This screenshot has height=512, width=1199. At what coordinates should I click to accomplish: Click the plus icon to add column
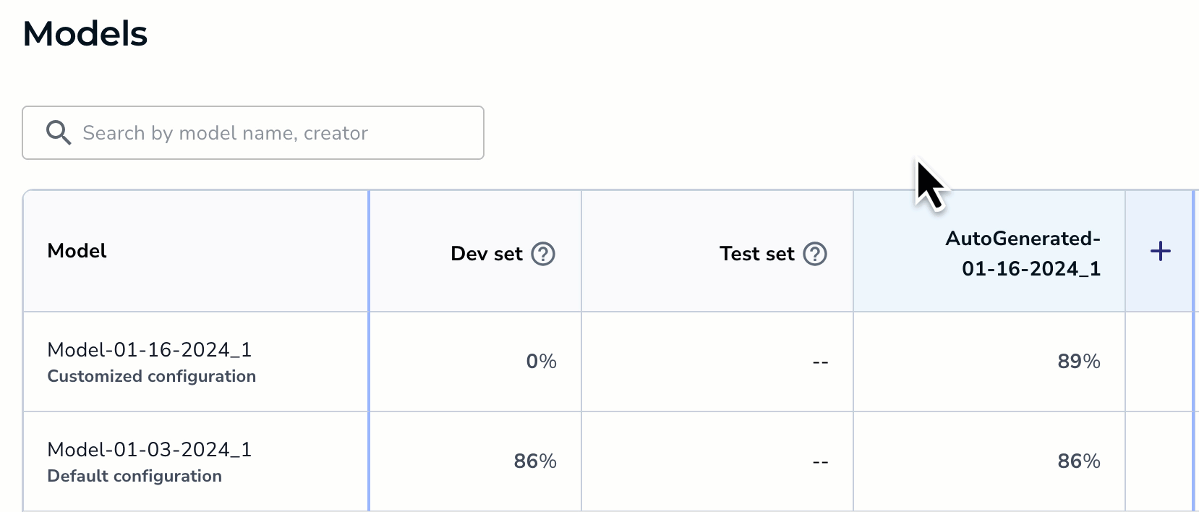(x=1160, y=252)
